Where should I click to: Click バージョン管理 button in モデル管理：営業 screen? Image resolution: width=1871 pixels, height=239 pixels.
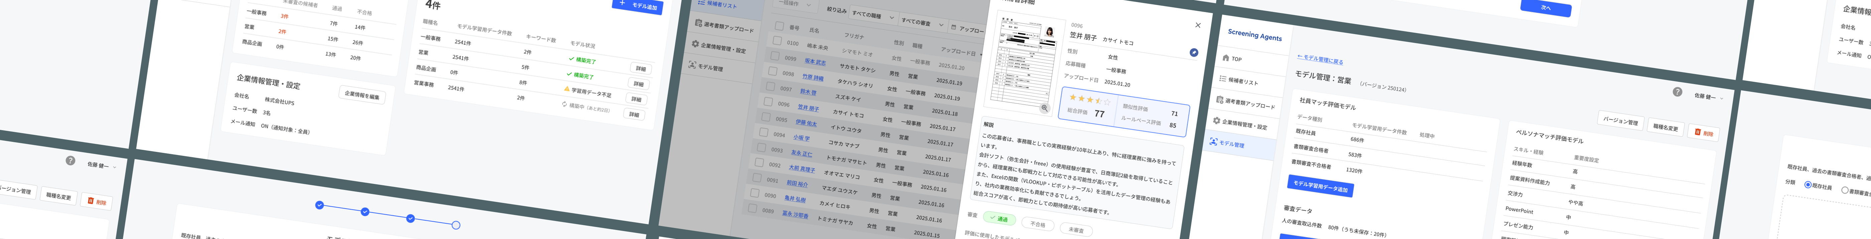point(1620,121)
